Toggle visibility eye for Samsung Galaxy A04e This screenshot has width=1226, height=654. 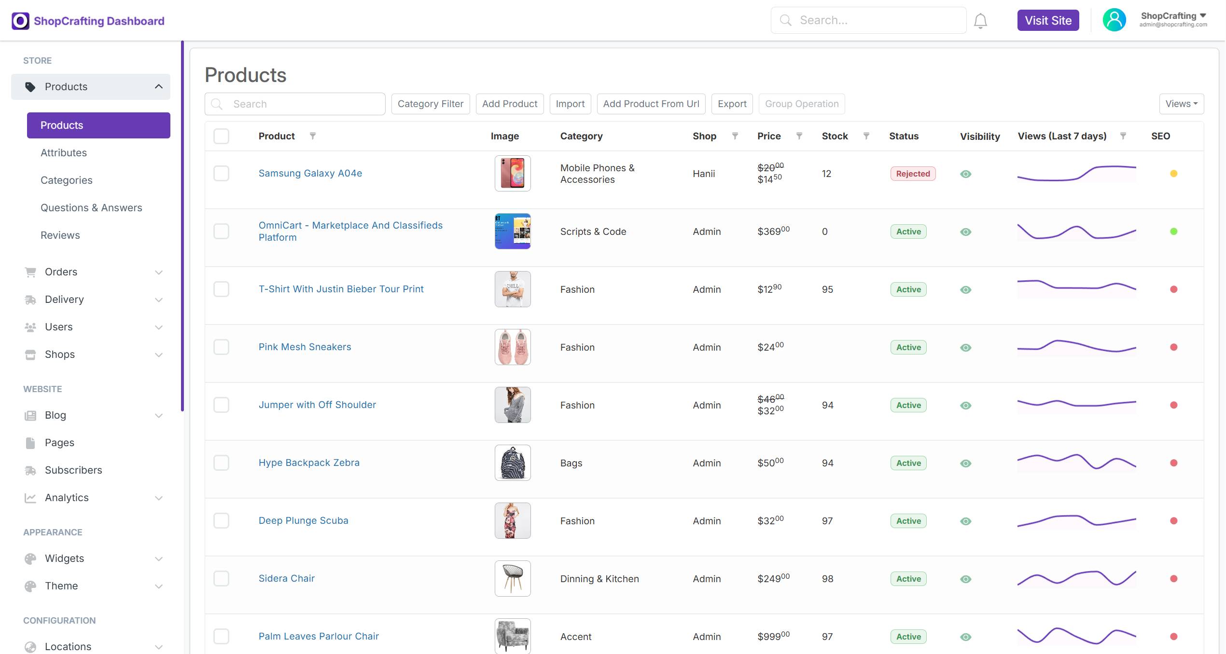pos(966,174)
